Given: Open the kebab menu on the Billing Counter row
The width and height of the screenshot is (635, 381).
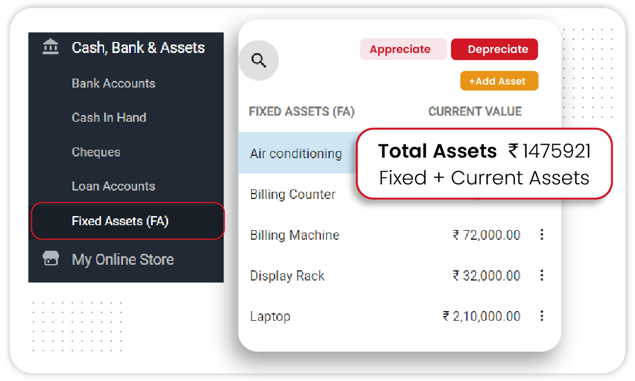Looking at the screenshot, I should pos(542,194).
